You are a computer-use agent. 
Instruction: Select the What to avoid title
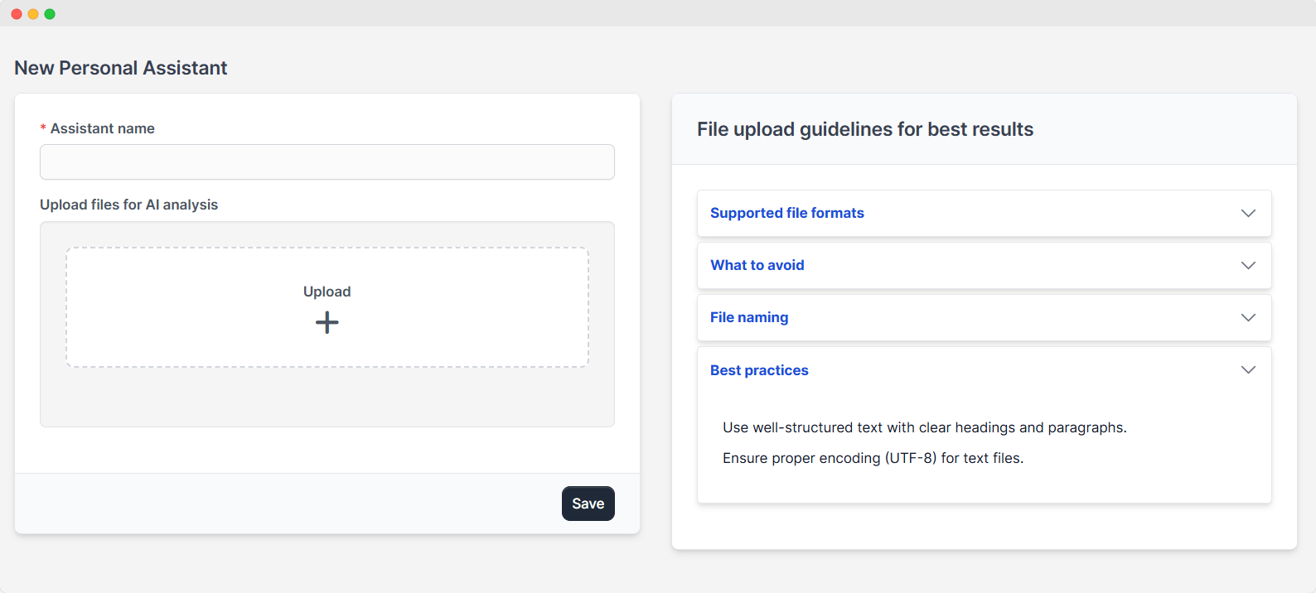coord(757,266)
